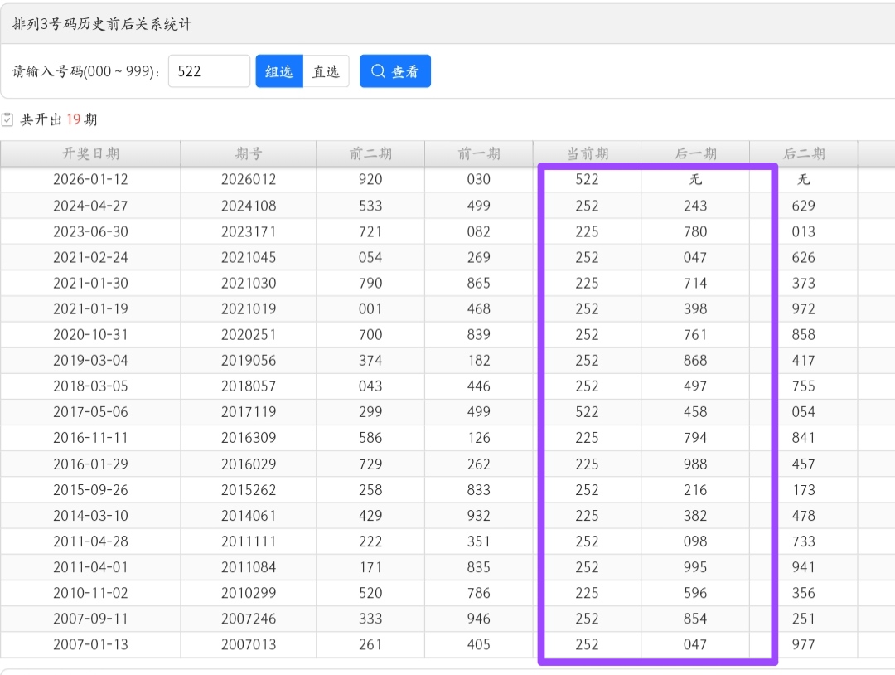This screenshot has height=675, width=895.
Task: Click issue number 2016309
Action: pyautogui.click(x=249, y=438)
